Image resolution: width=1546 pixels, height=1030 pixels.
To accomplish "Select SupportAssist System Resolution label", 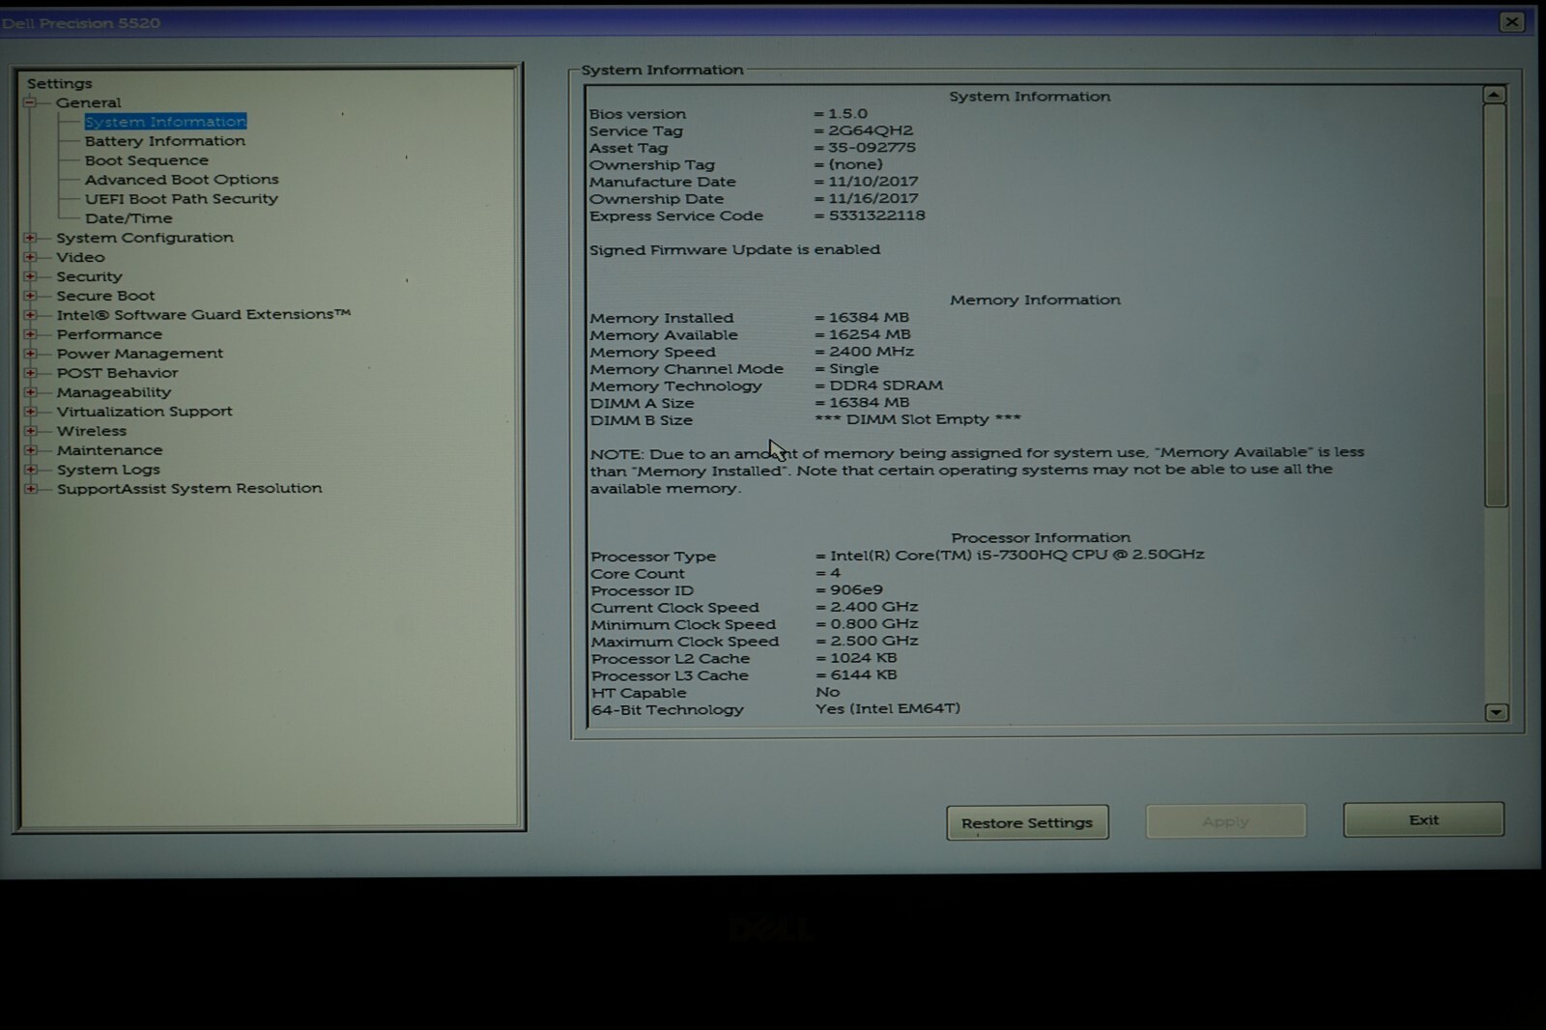I will [x=189, y=489].
